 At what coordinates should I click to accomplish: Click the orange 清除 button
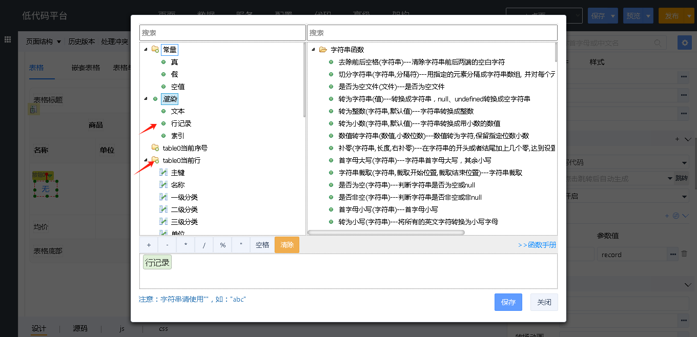287,245
